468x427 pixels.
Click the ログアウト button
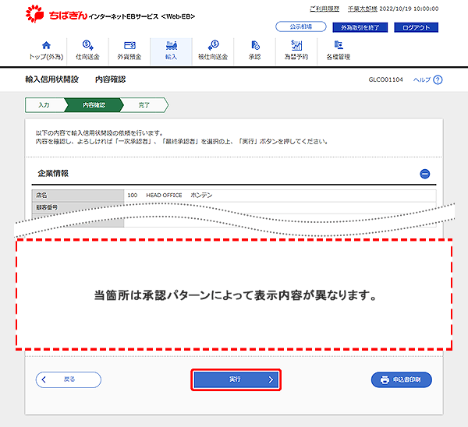416,27
